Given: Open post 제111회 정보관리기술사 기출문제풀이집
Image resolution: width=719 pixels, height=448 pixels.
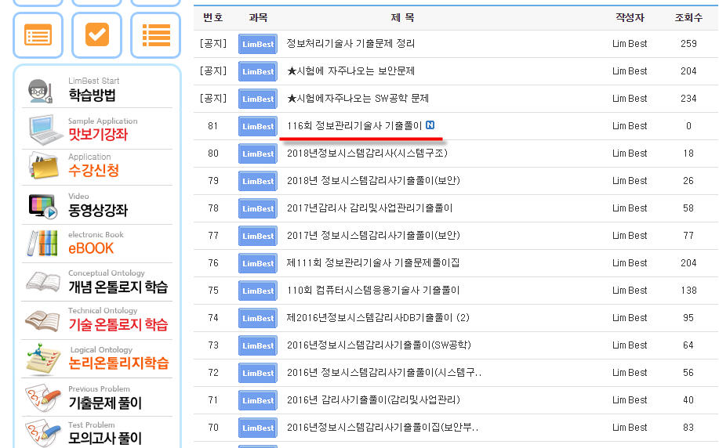Looking at the screenshot, I should 372,263.
